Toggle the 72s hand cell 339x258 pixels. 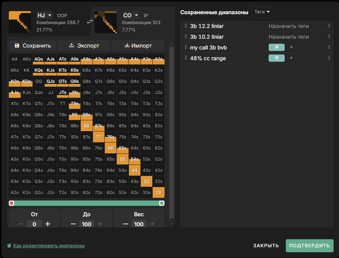pos(158,137)
